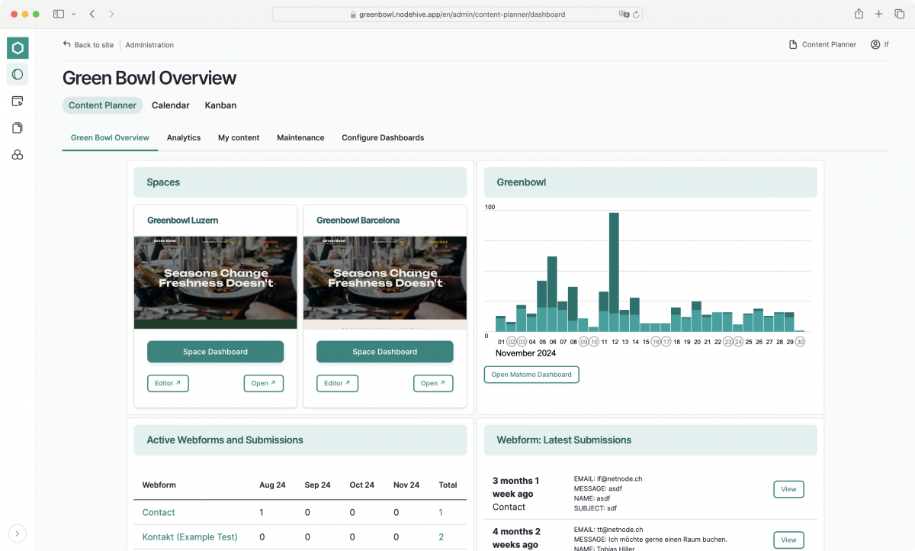
Task: Click the chart bar for day 06
Action: tap(552, 294)
